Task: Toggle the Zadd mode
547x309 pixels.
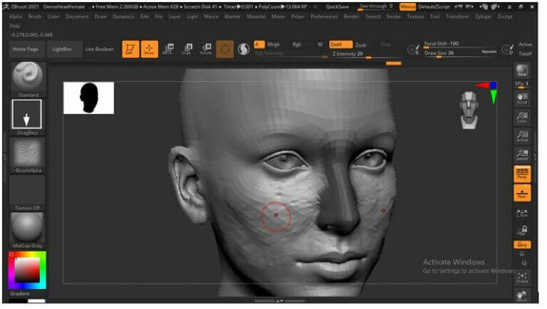Action: [x=340, y=44]
